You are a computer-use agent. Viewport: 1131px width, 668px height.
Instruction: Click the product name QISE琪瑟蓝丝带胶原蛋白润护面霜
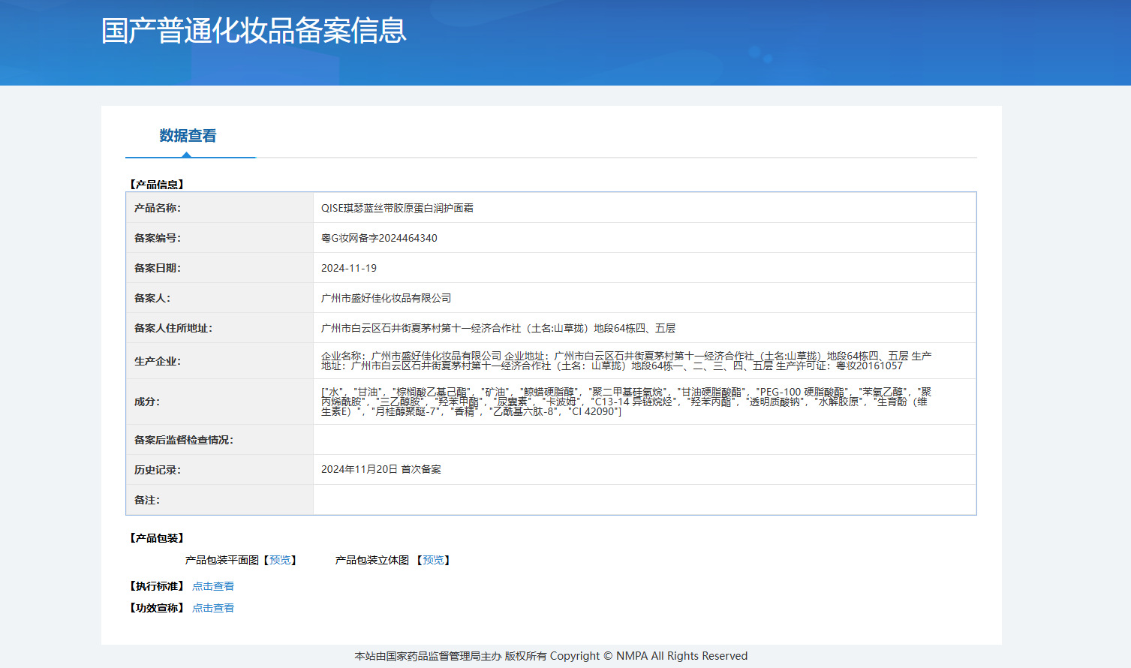tap(397, 208)
